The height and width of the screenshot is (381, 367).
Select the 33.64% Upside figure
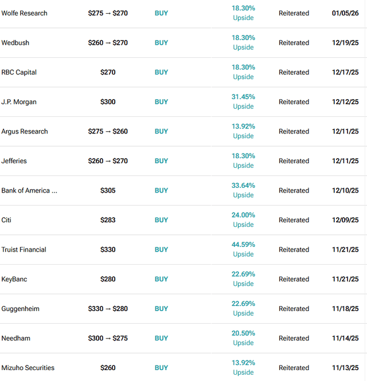243,190
